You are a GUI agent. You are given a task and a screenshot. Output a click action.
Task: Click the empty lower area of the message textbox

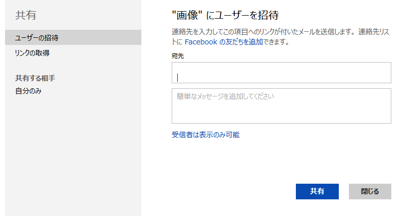click(281, 113)
